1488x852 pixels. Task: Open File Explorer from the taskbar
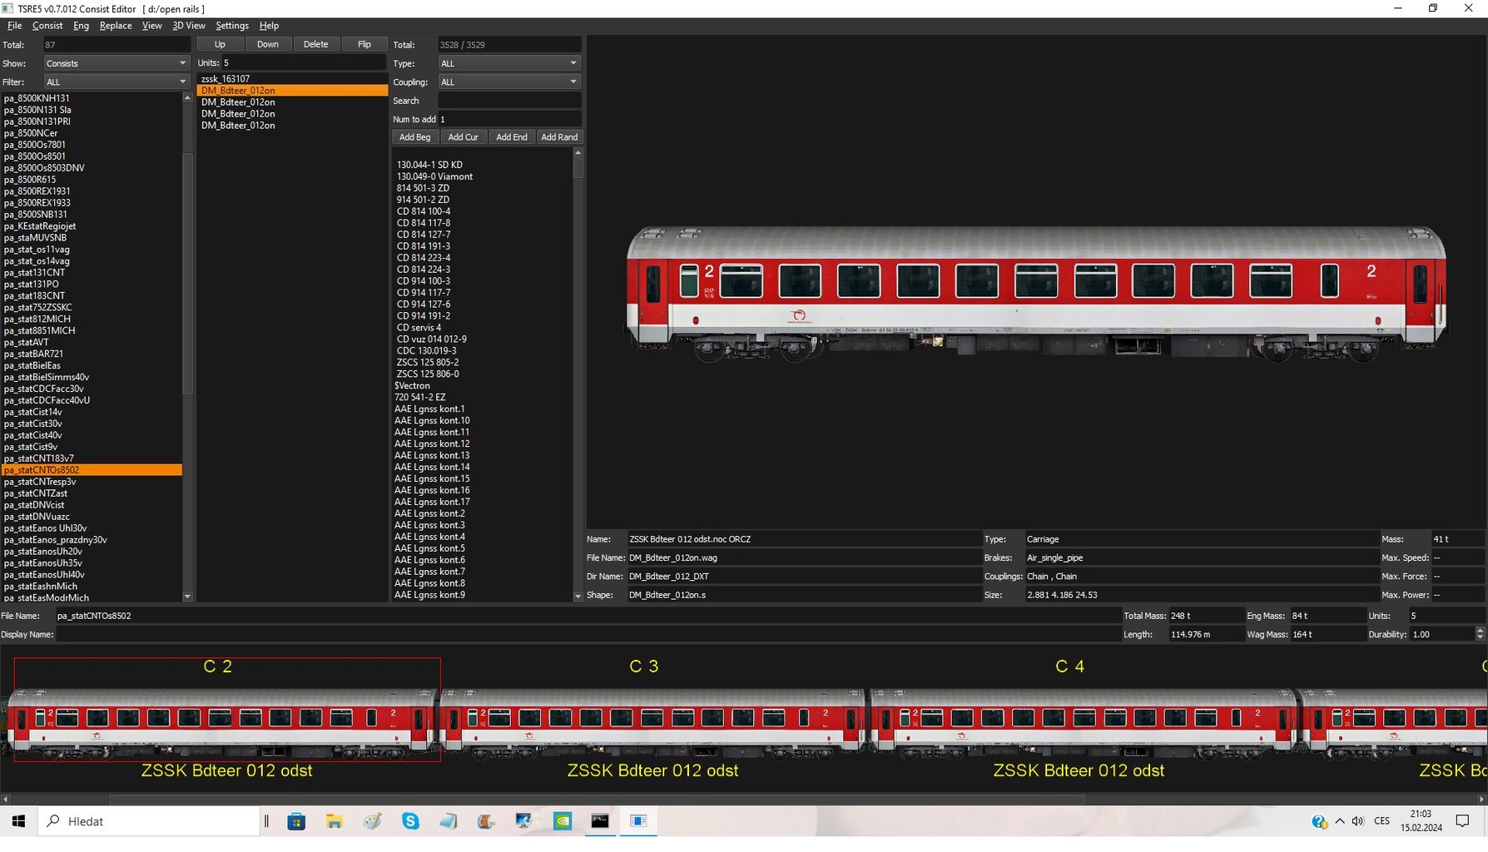(335, 821)
